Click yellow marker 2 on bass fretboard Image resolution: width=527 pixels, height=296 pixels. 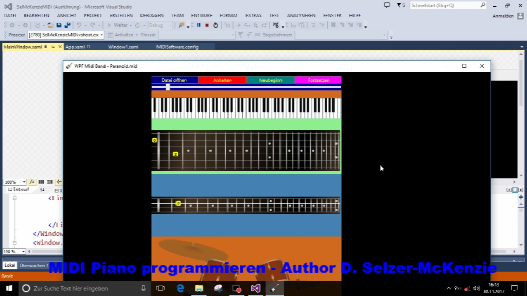click(178, 203)
